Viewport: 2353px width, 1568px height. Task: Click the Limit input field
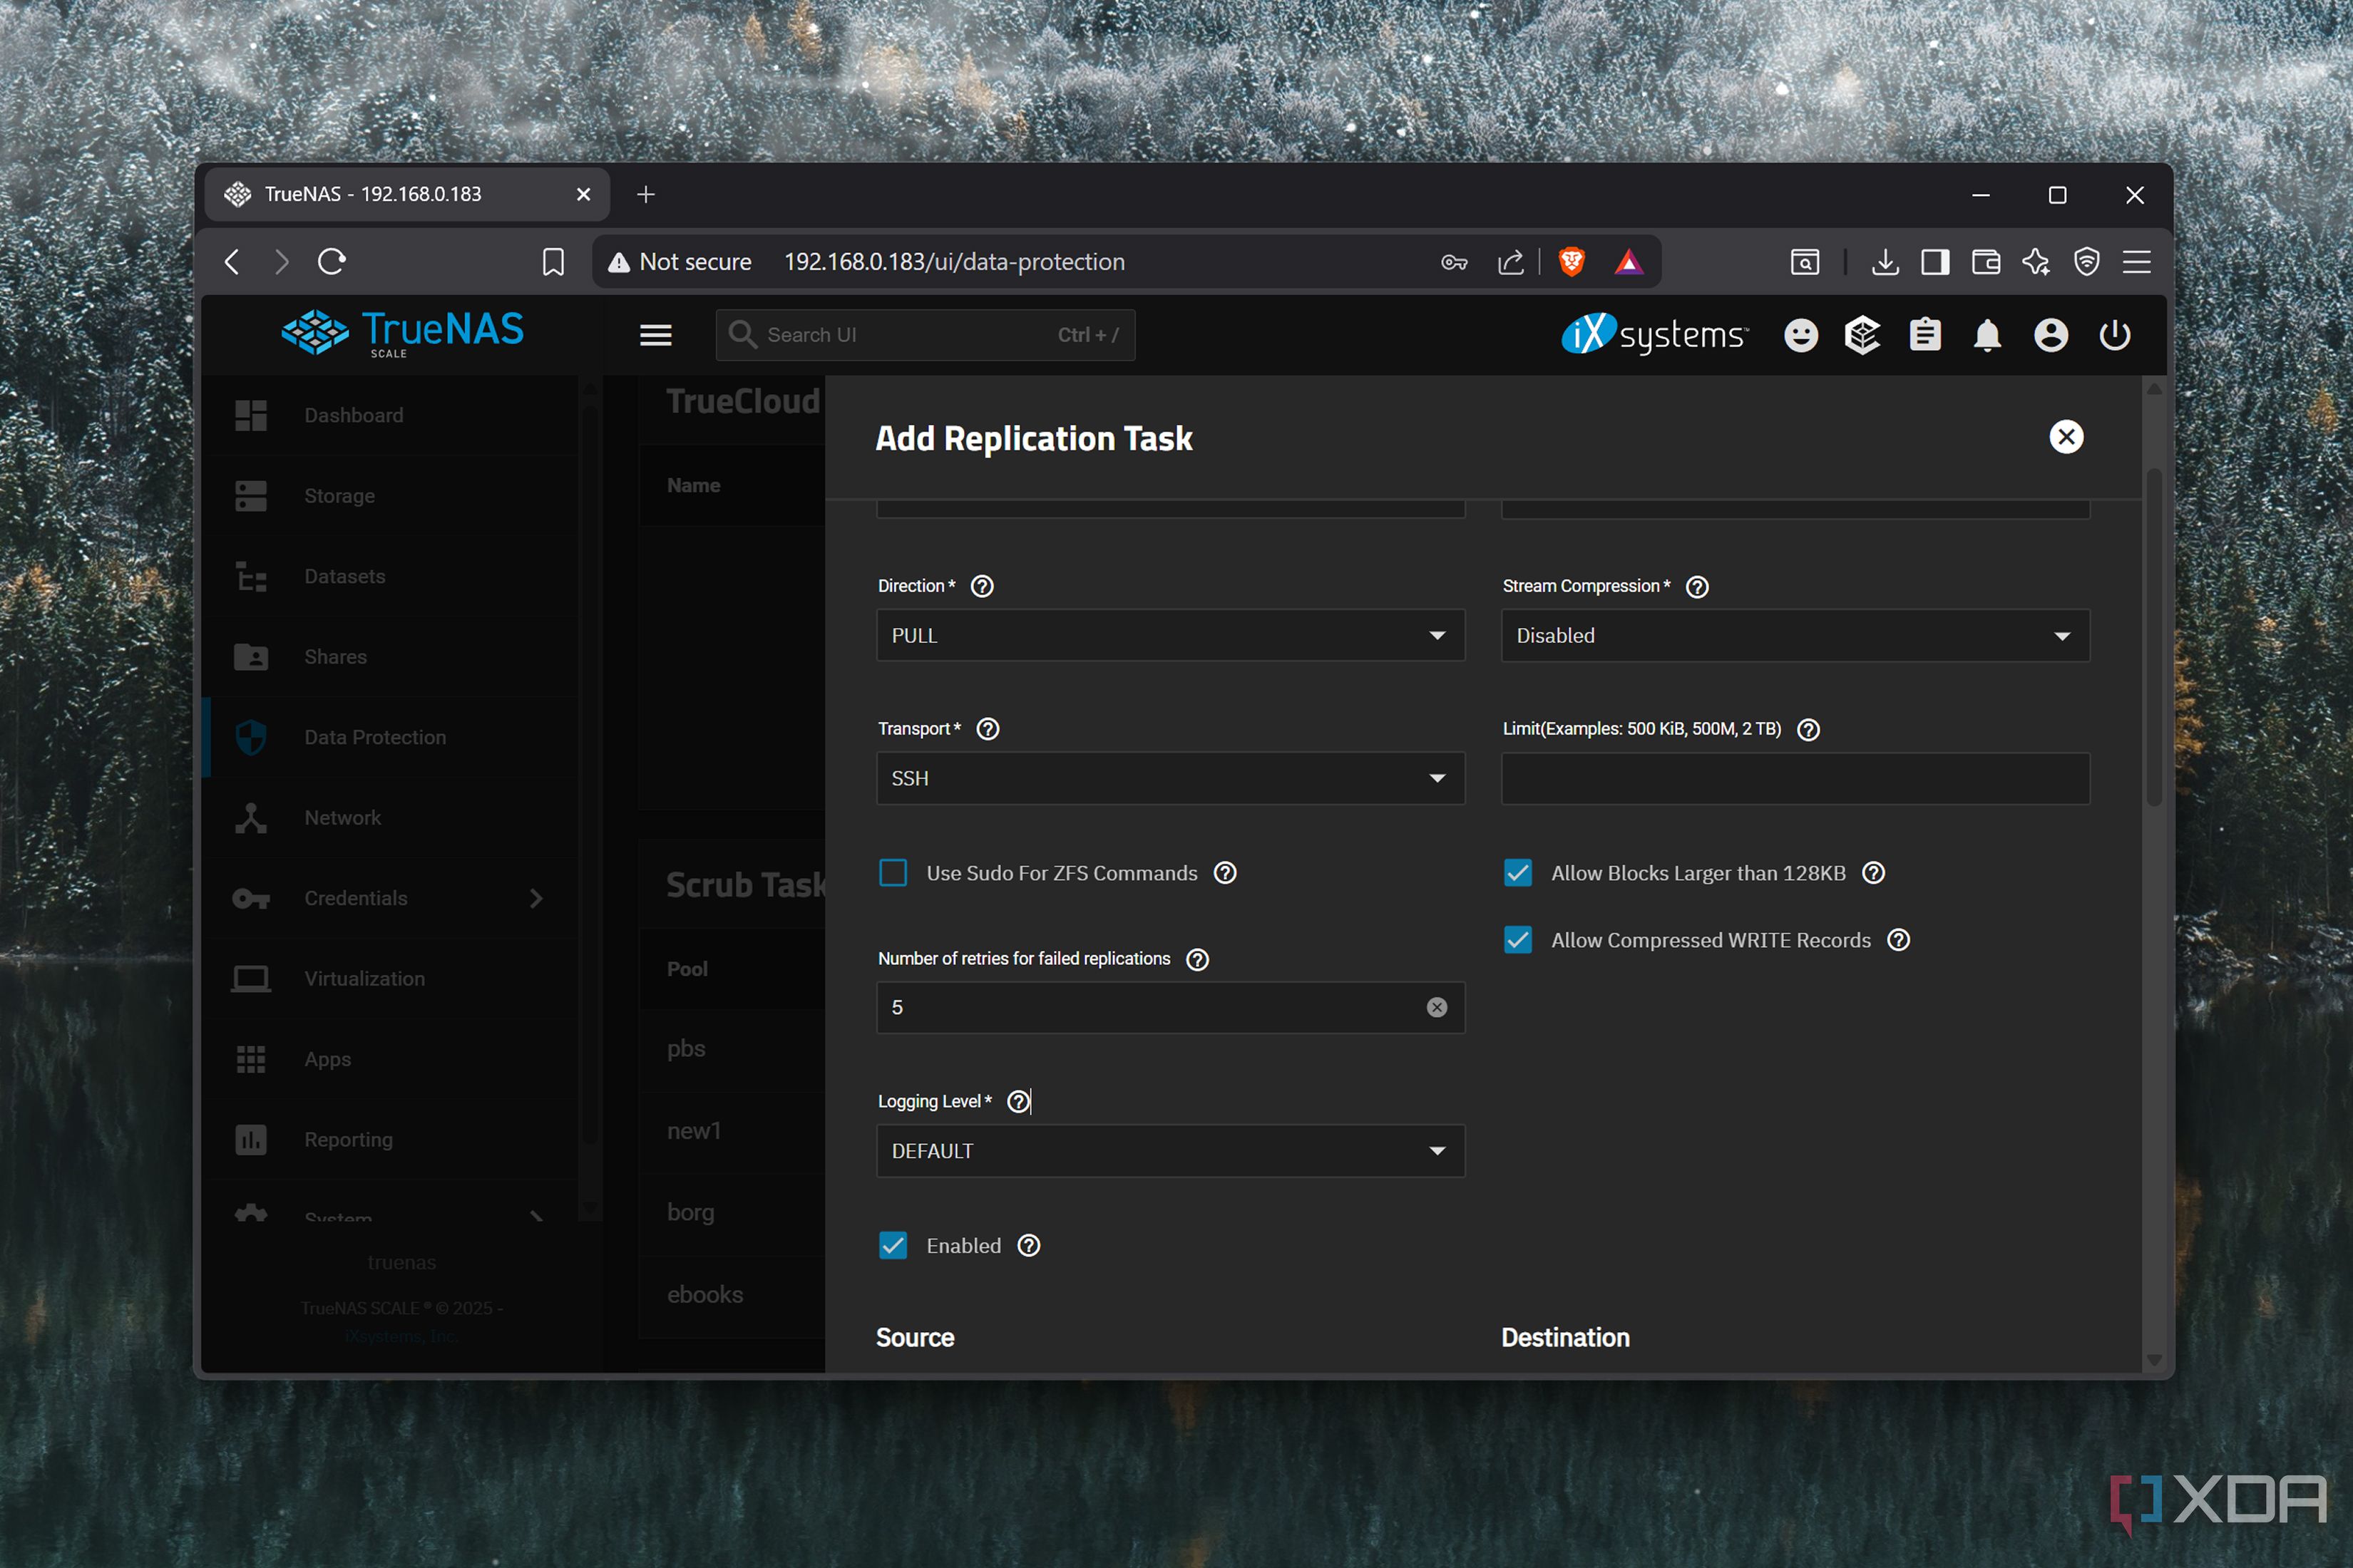pos(1795,779)
